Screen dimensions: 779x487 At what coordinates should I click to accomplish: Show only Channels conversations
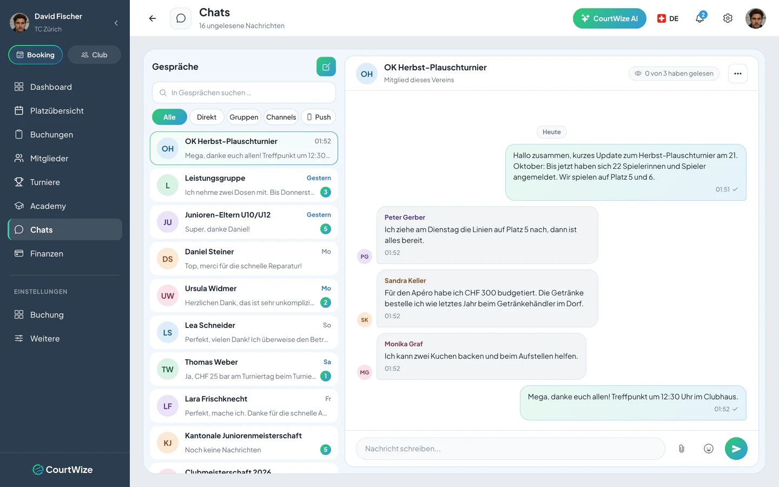point(281,117)
